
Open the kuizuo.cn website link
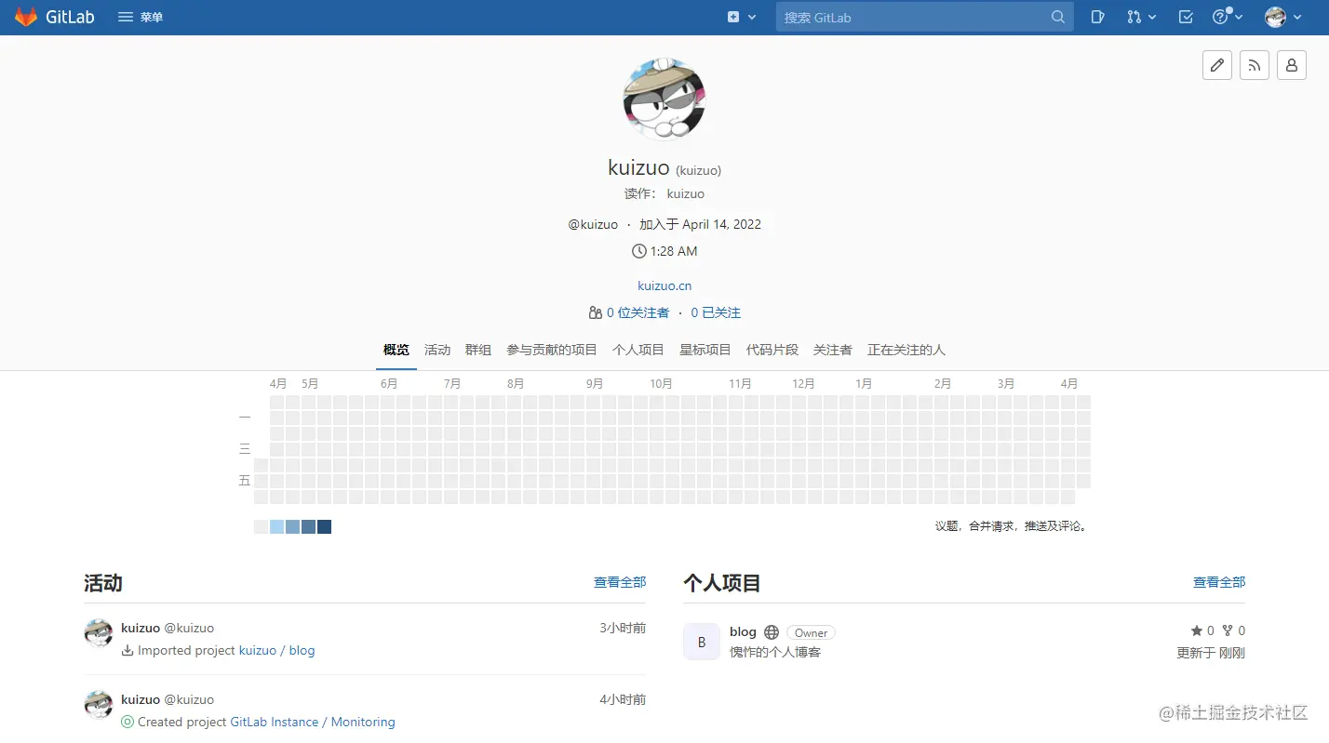[664, 285]
